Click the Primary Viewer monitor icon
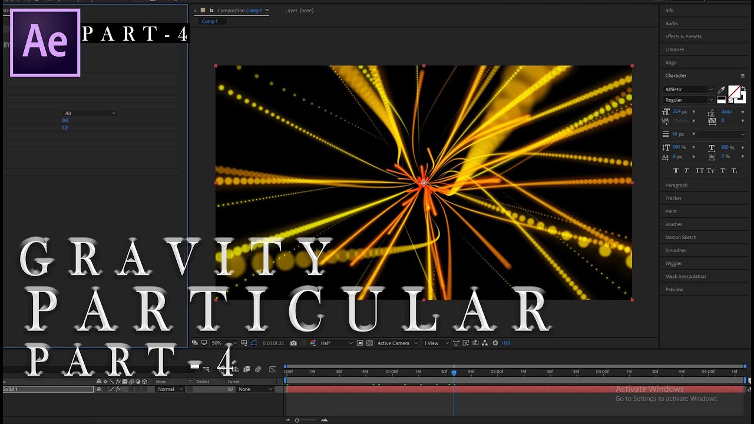The image size is (754, 424). (x=204, y=343)
